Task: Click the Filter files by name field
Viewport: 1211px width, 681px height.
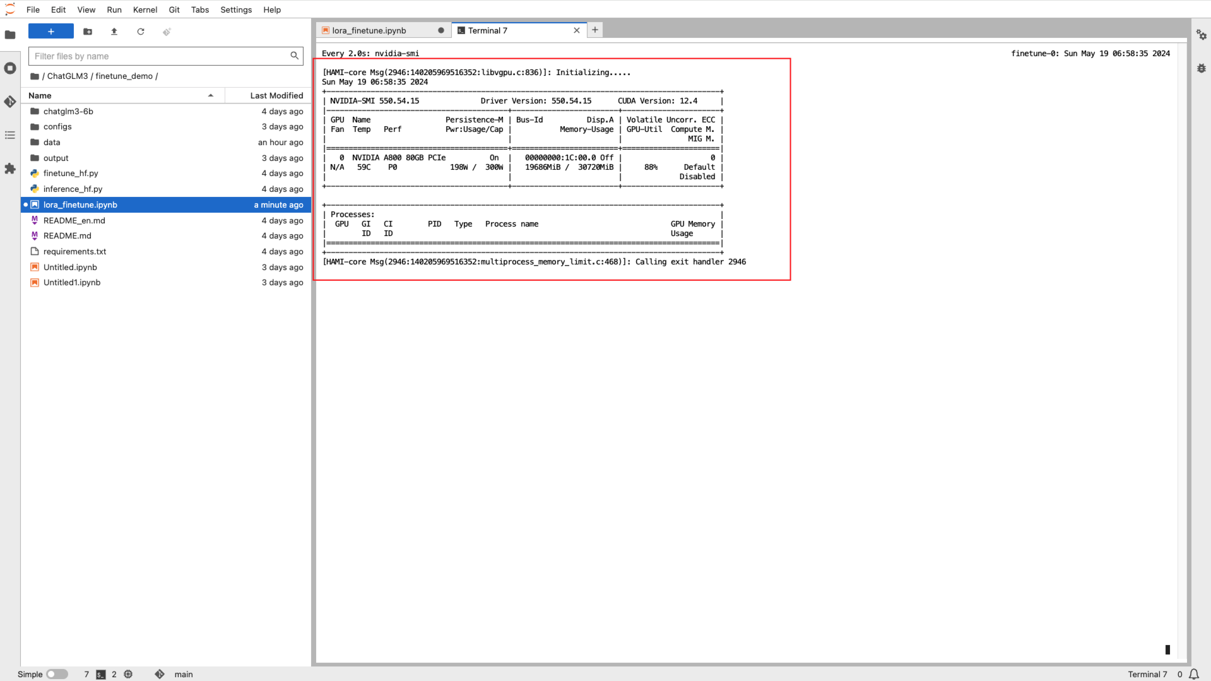Action: (x=161, y=56)
